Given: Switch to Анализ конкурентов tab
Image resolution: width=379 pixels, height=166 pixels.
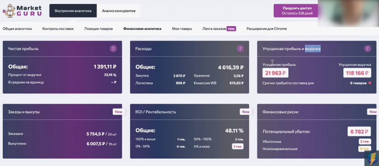Looking at the screenshot, I should click(119, 11).
